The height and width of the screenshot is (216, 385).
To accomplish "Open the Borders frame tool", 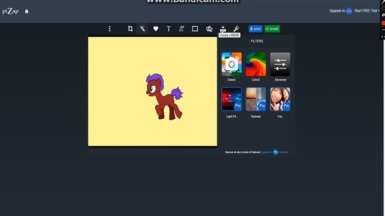I will pos(195,29).
